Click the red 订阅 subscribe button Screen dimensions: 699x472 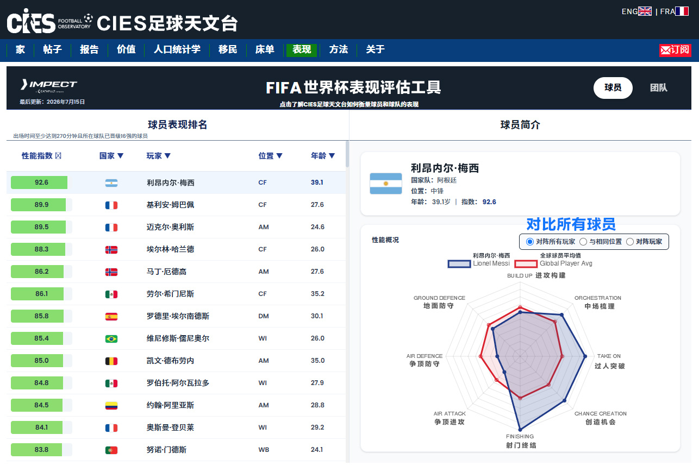pos(675,50)
